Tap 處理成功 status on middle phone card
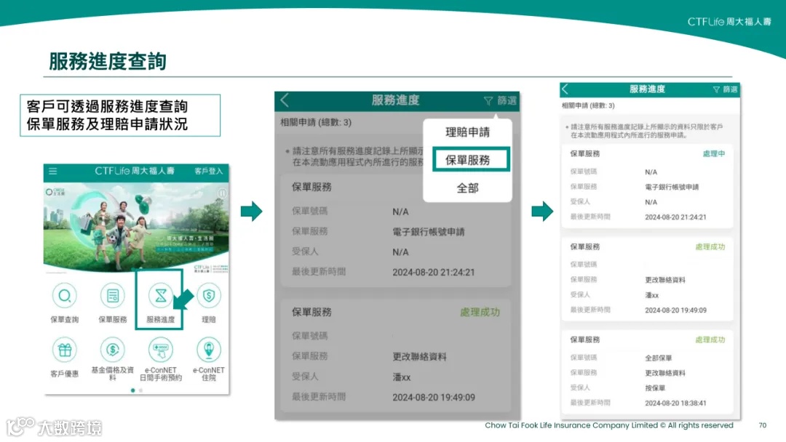The height and width of the screenshot is (442, 786). [480, 313]
